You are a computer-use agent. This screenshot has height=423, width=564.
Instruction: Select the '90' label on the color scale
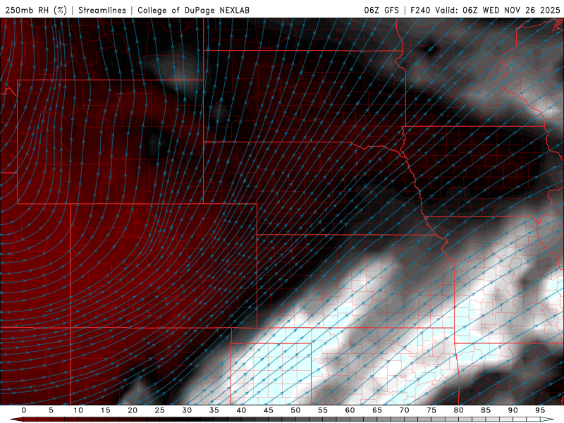[x=513, y=410]
